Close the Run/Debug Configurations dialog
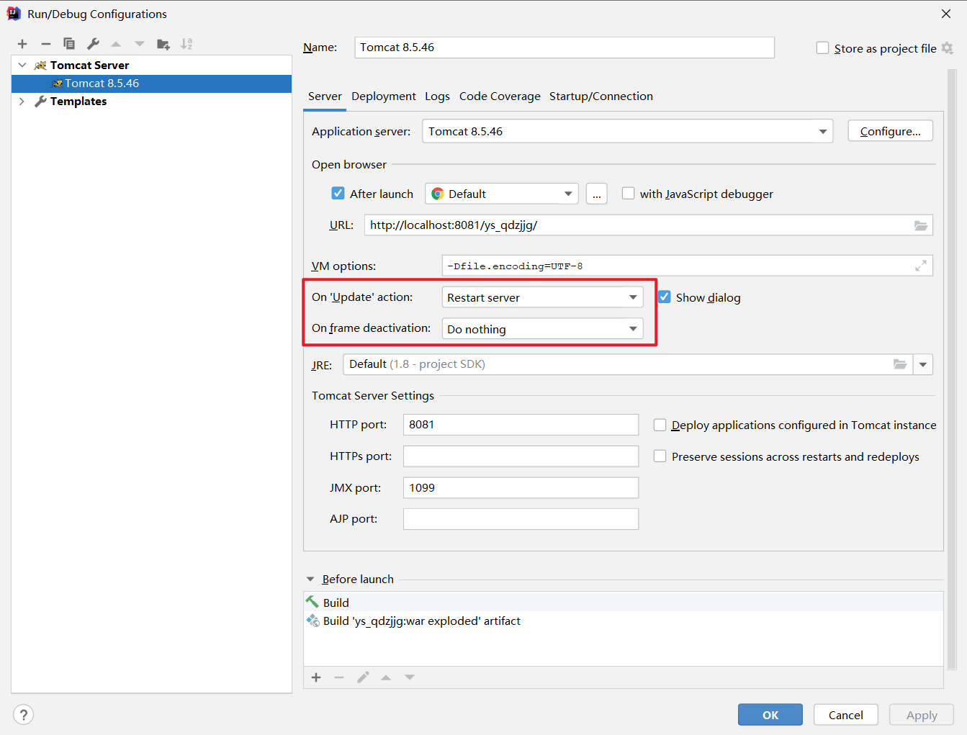The image size is (967, 735). click(946, 14)
